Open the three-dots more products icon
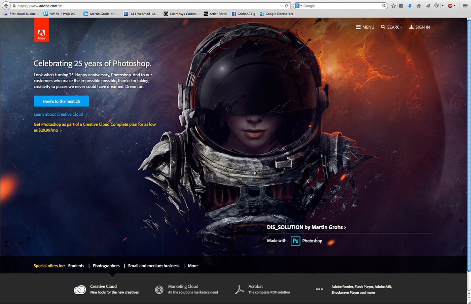Image resolution: width=471 pixels, height=304 pixels. 319,289
